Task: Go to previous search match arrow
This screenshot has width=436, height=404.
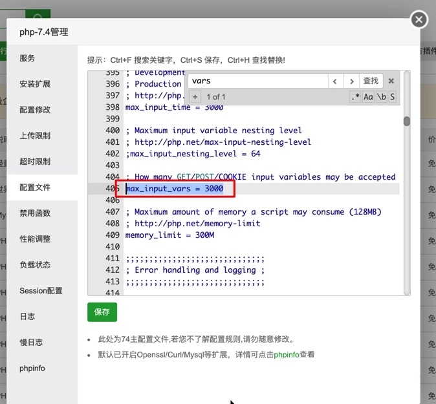Action: (x=335, y=81)
